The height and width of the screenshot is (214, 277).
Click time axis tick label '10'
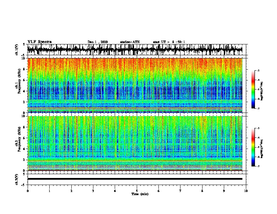(246, 191)
